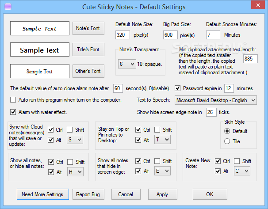The height and width of the screenshot is (209, 268).
Task: Click the Need More Settings button
Action: pyautogui.click(x=43, y=194)
